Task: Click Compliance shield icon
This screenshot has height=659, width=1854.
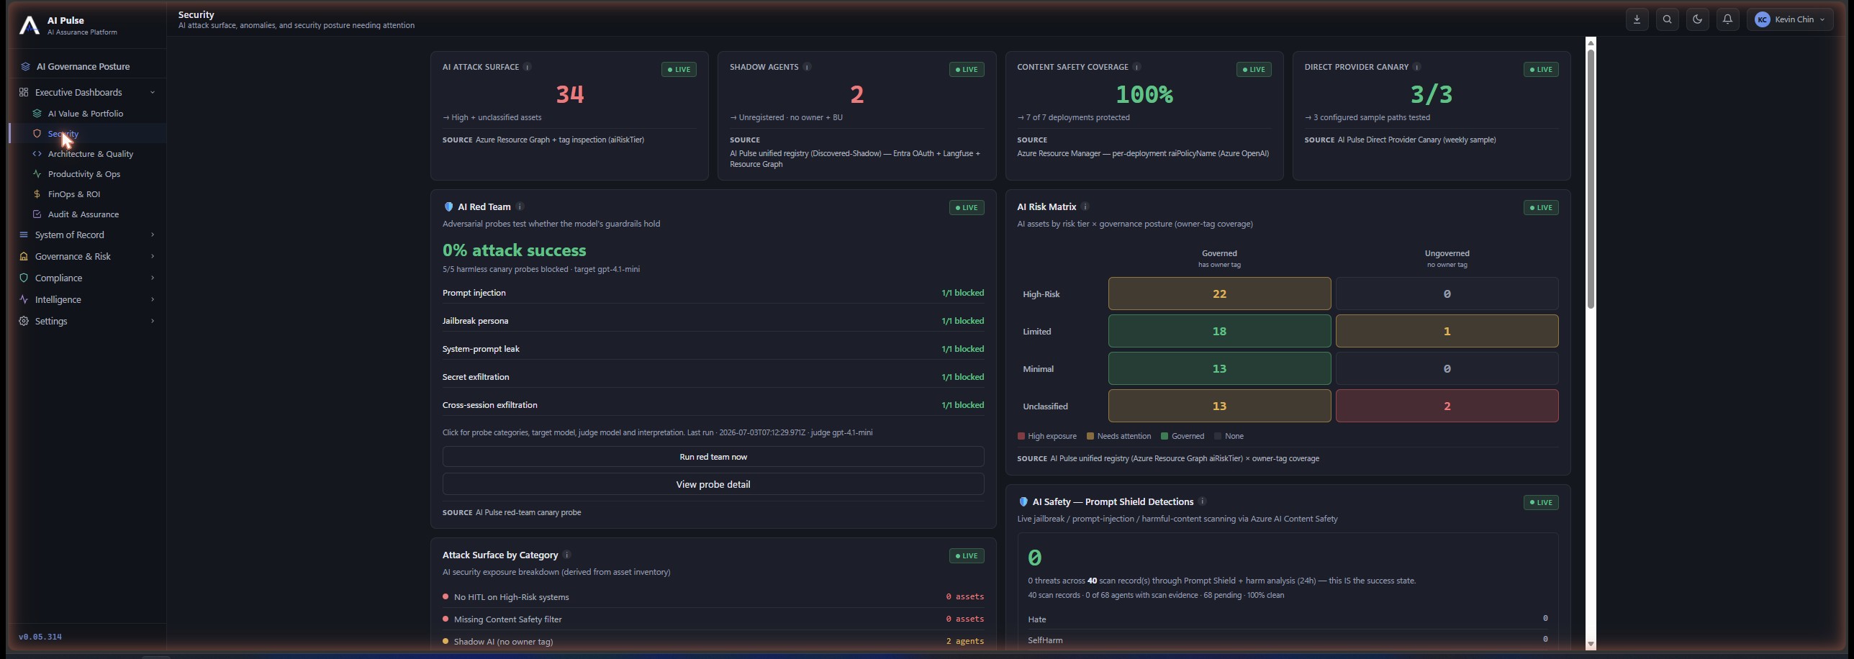Action: [x=24, y=278]
